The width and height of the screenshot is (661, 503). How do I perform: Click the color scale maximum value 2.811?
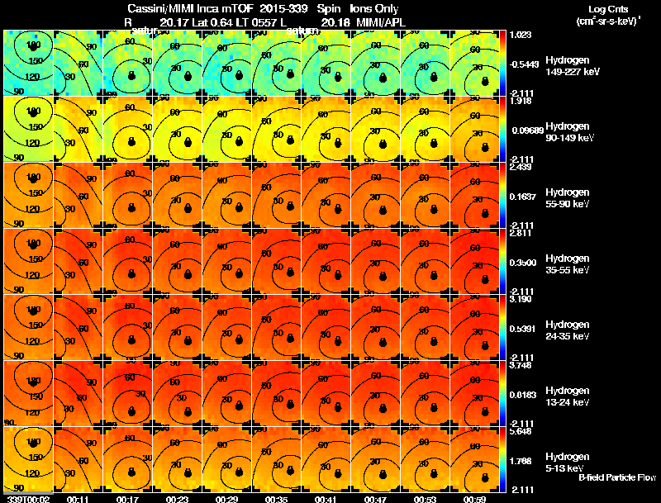click(x=521, y=234)
